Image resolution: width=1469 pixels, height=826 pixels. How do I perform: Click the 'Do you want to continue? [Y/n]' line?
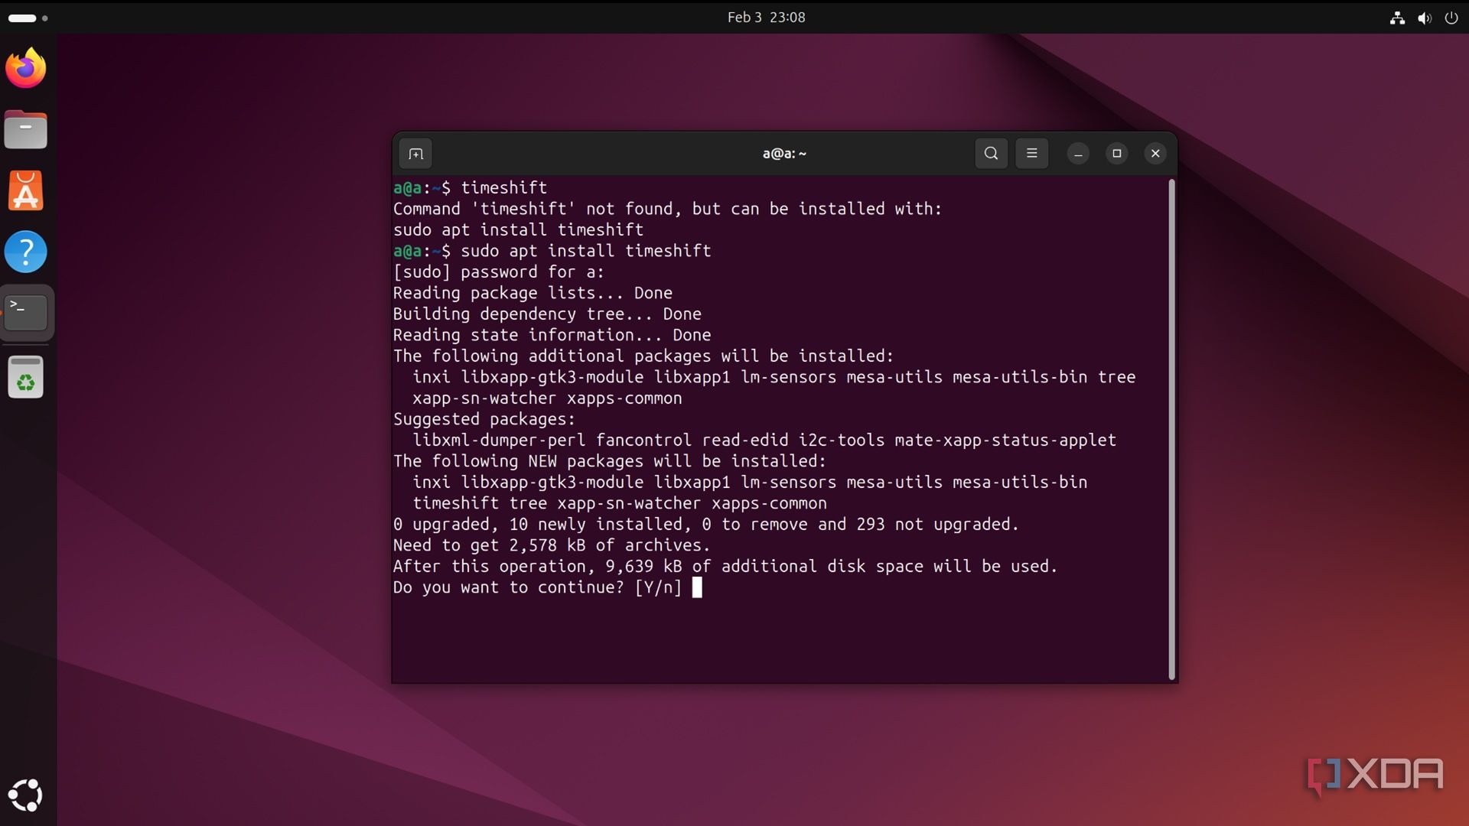[x=537, y=587]
